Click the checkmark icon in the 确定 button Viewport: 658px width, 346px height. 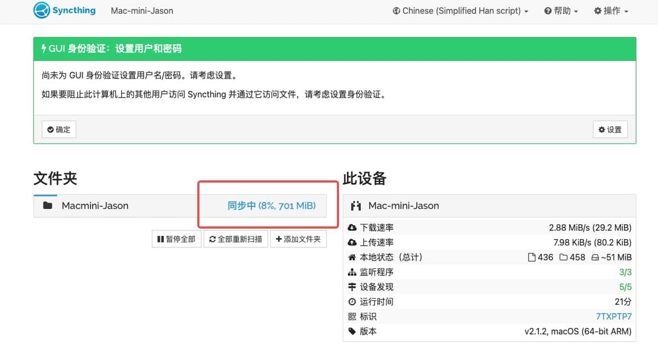[x=50, y=129]
